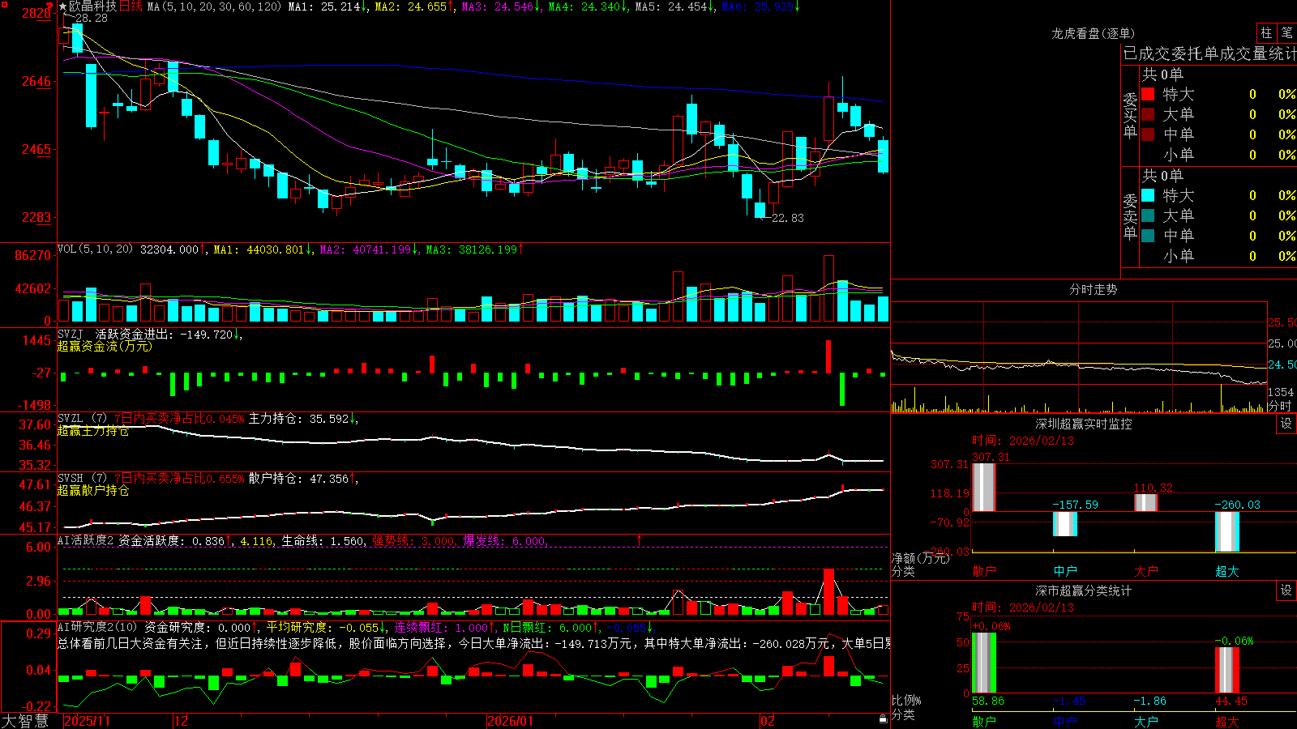The image size is (1297, 729).
Task: Jump to the 12 month date marker
Action: (x=182, y=721)
